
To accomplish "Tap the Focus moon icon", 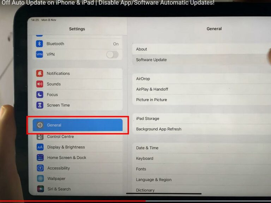I will 40,94.
